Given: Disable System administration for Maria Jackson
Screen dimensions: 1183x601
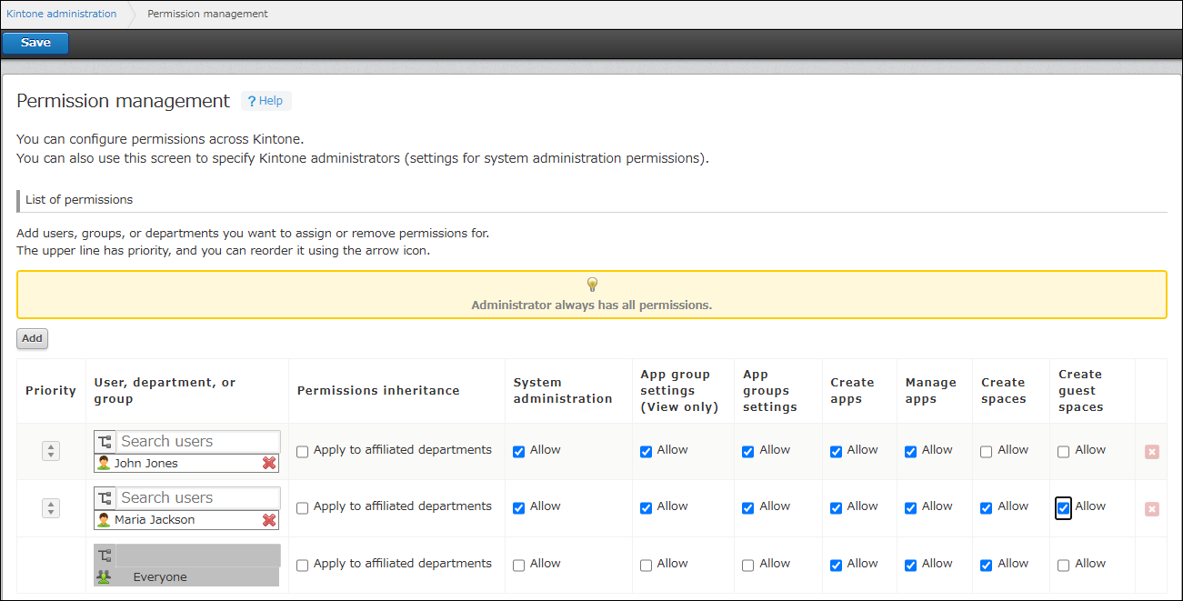Looking at the screenshot, I should point(518,506).
